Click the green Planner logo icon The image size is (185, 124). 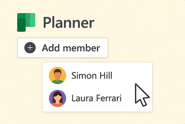[x=26, y=22]
